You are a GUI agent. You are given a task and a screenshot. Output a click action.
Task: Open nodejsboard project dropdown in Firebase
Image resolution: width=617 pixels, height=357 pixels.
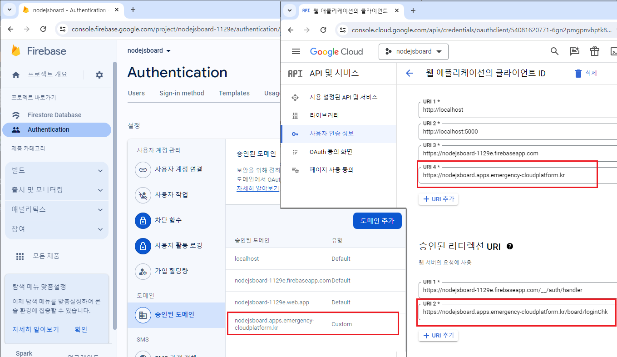(x=149, y=51)
